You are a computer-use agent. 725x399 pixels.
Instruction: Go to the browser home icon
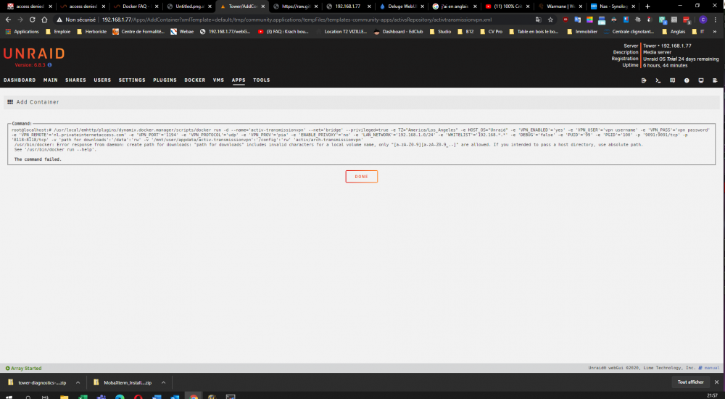pos(44,20)
